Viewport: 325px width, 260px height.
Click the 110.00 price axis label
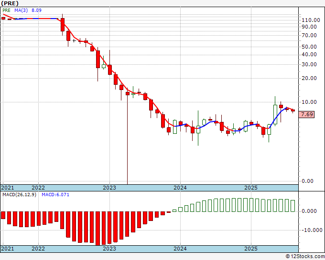tap(311, 20)
